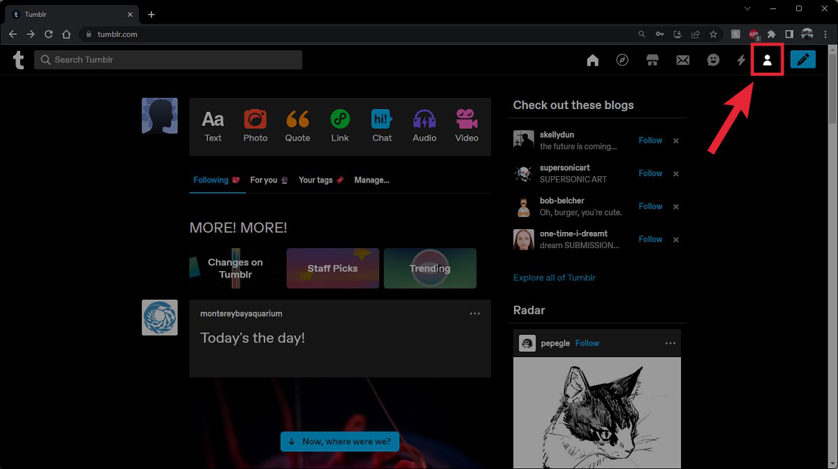Image resolution: width=838 pixels, height=469 pixels.
Task: Open Chrome tab search chevron
Action: coord(747,8)
